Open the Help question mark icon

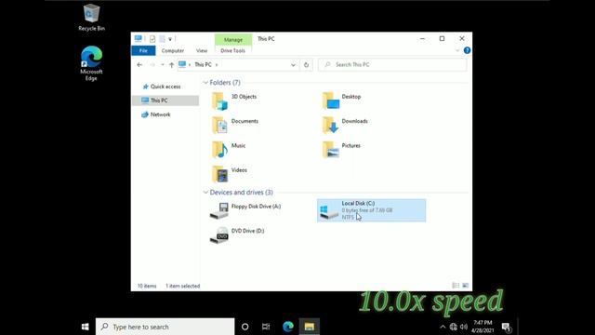[467, 50]
